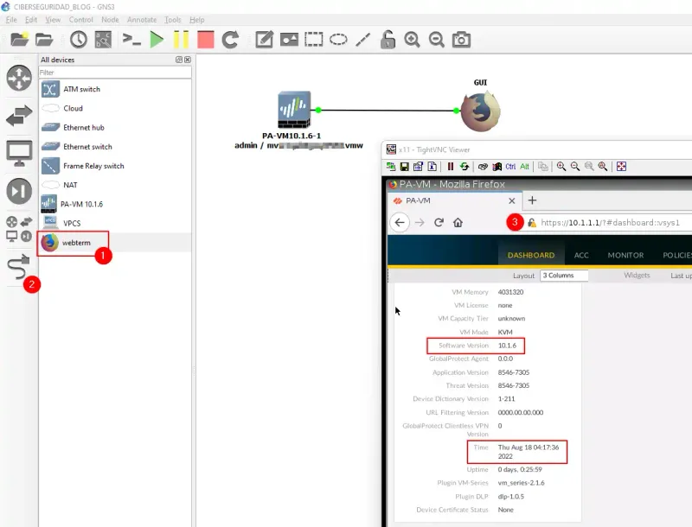Select the Draw a rectangle tool
Viewport: 692px width, 527px height.
click(x=313, y=39)
